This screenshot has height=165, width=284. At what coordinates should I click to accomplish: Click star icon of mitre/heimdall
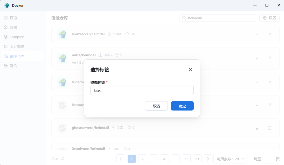(117, 55)
